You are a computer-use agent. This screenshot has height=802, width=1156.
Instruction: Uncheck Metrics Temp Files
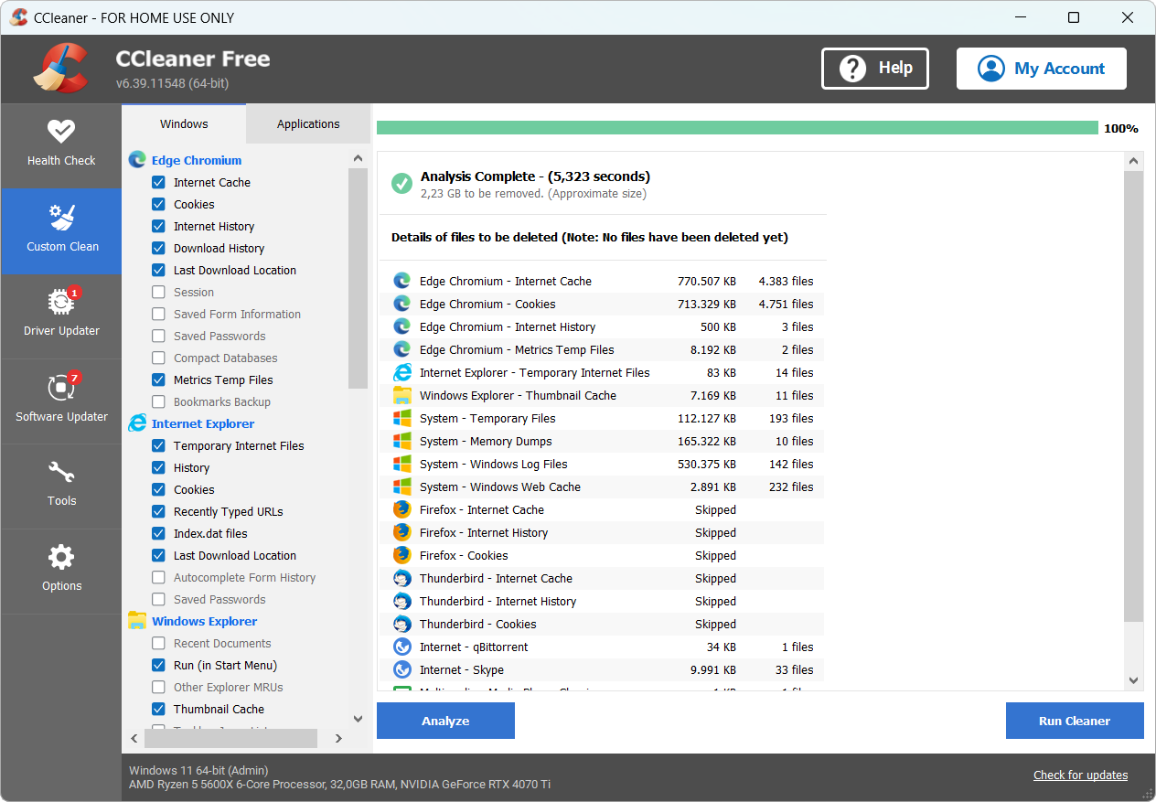[158, 380]
